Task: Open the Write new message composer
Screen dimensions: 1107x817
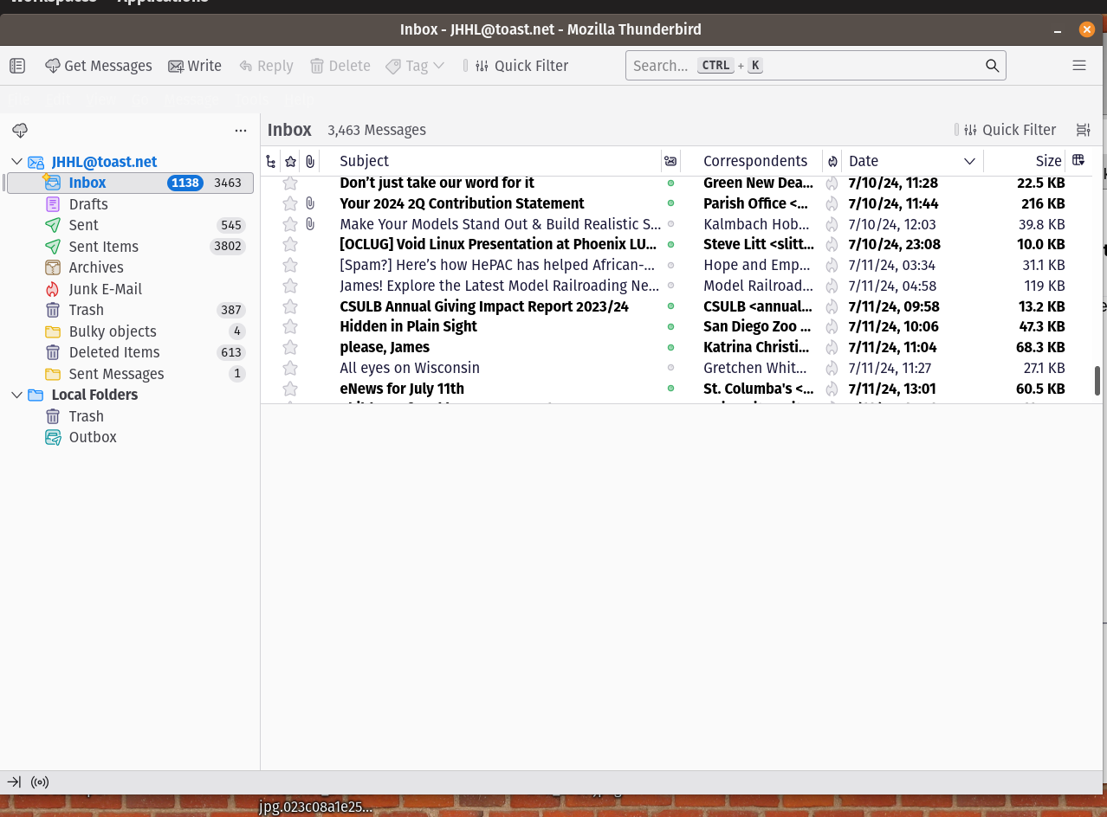Action: [195, 66]
